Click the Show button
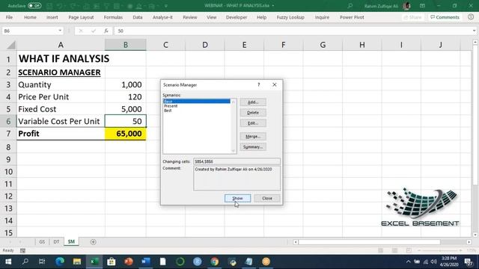Viewport: 479px width, 269px height. pyautogui.click(x=238, y=198)
